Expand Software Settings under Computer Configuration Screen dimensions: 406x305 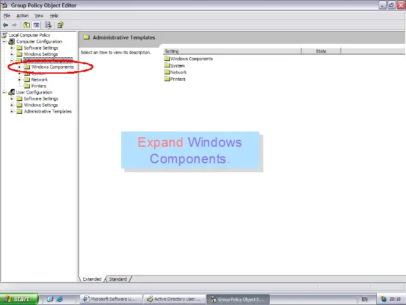11,48
